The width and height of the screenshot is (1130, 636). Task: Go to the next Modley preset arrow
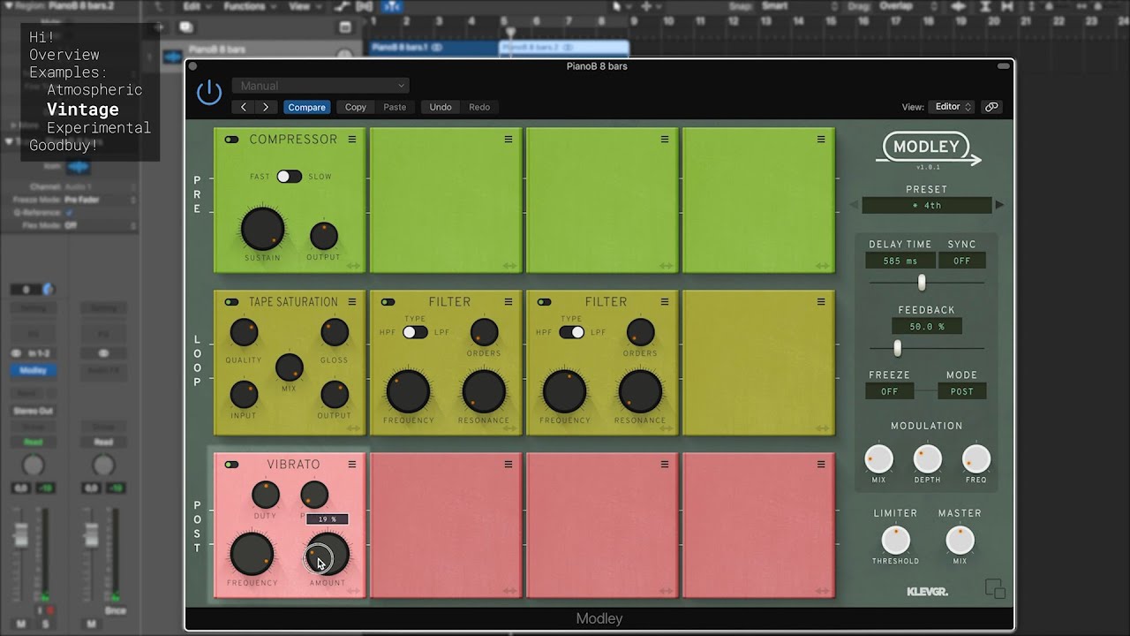click(999, 205)
